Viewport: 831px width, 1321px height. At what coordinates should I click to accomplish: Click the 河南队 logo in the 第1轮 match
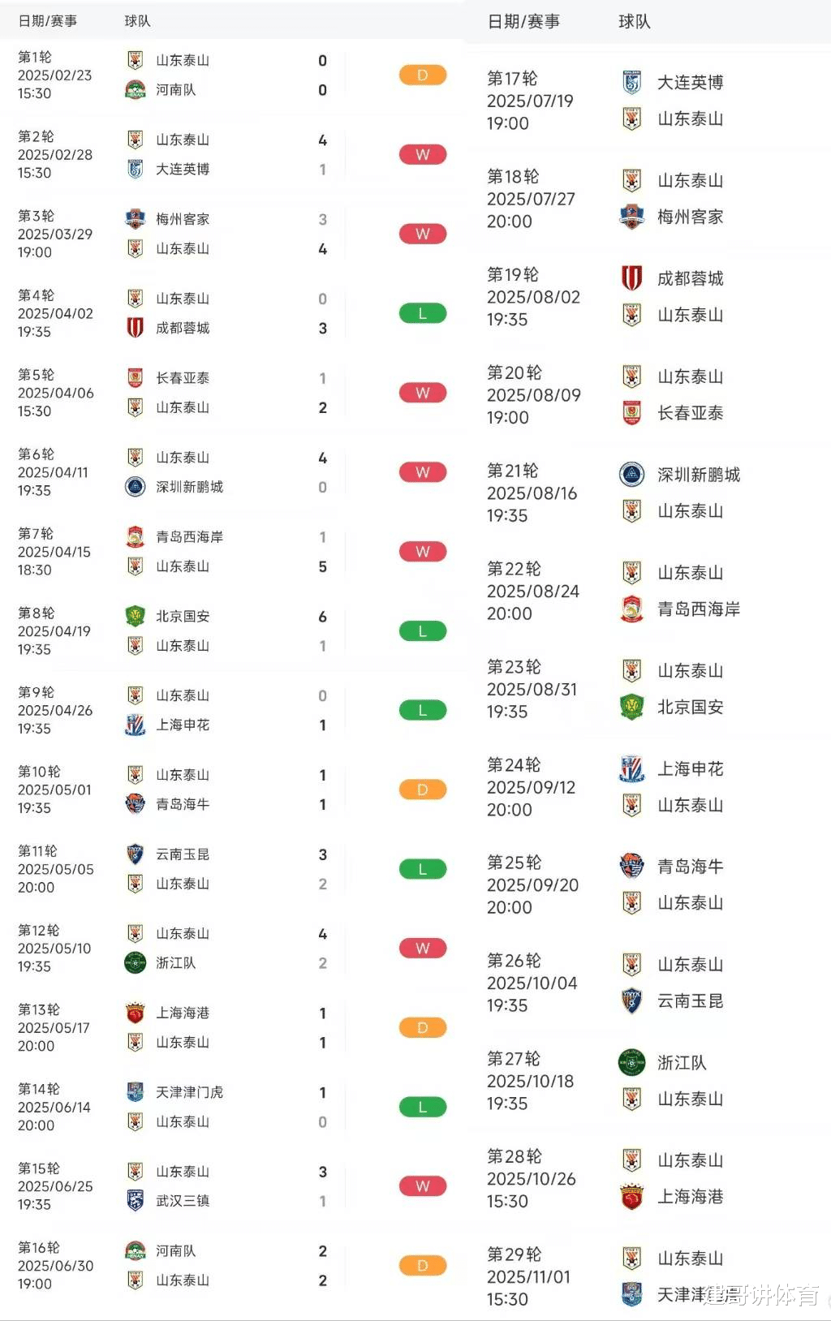[136, 90]
